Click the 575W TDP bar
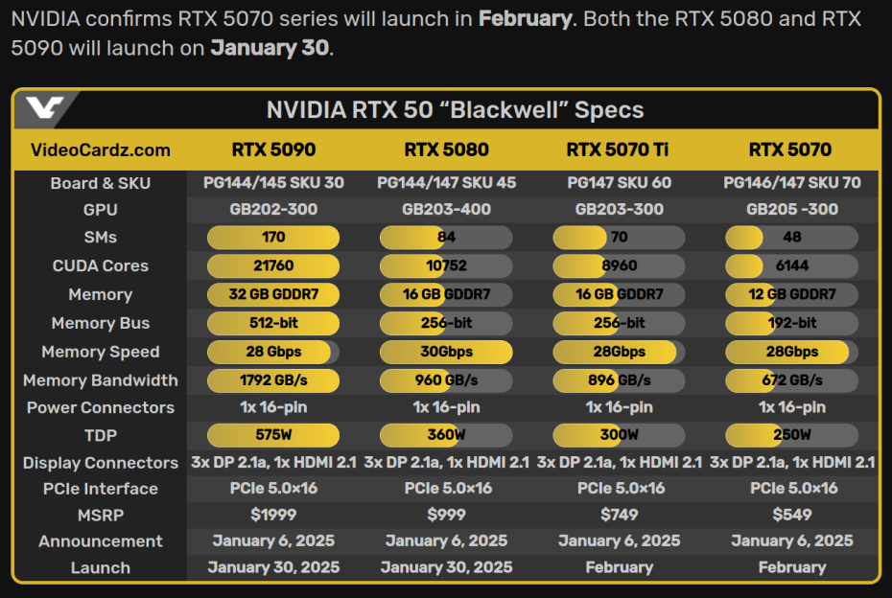The width and height of the screenshot is (892, 598). click(x=273, y=435)
